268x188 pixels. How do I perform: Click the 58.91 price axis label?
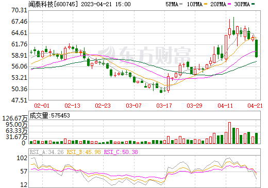tap(19, 56)
